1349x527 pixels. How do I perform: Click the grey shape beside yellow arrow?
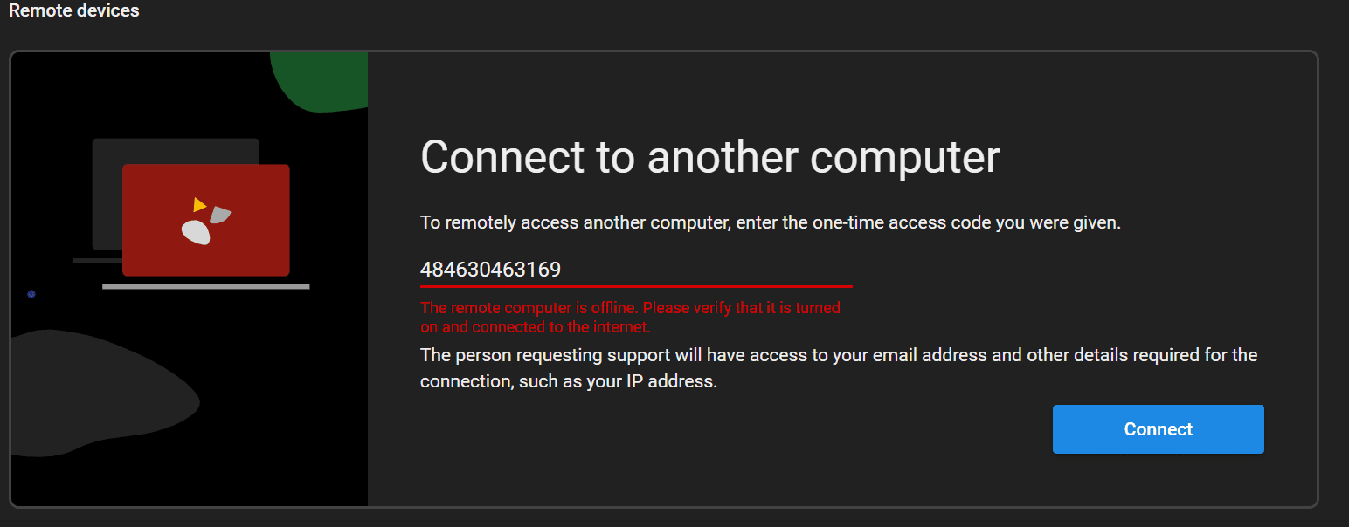pyautogui.click(x=220, y=214)
